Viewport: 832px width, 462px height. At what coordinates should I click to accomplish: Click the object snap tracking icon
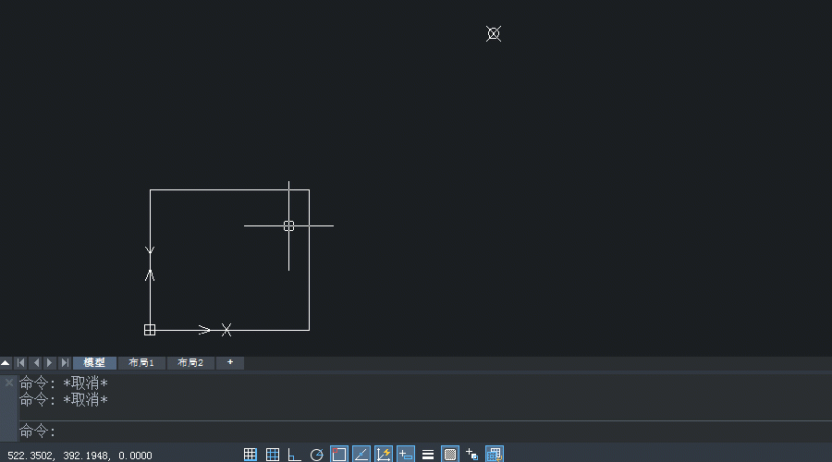pos(361,454)
